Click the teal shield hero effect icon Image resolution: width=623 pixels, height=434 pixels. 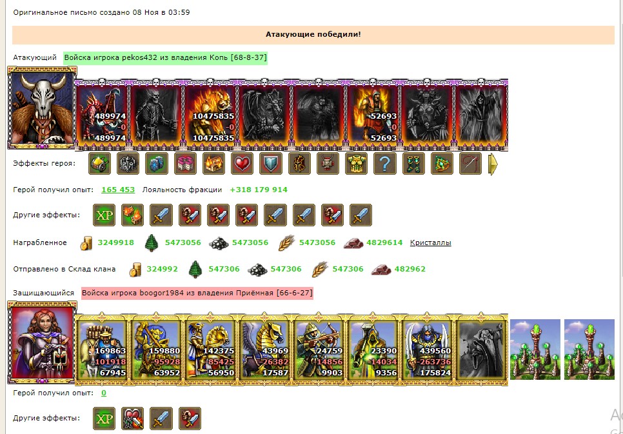point(271,163)
